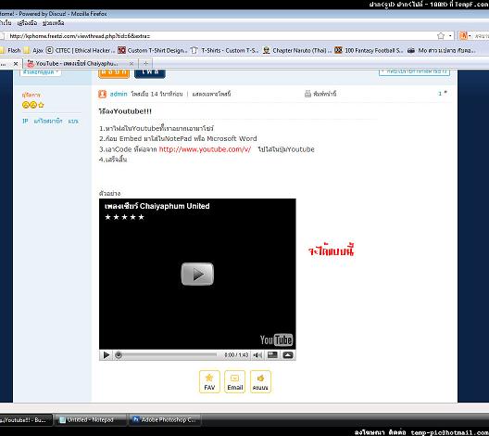Click the printer icon to print thread

click(x=307, y=94)
